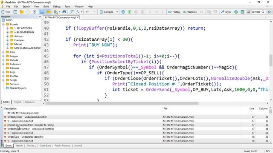Expand the Examples folder
The width and height of the screenshot is (273, 153).
pos(8,40)
